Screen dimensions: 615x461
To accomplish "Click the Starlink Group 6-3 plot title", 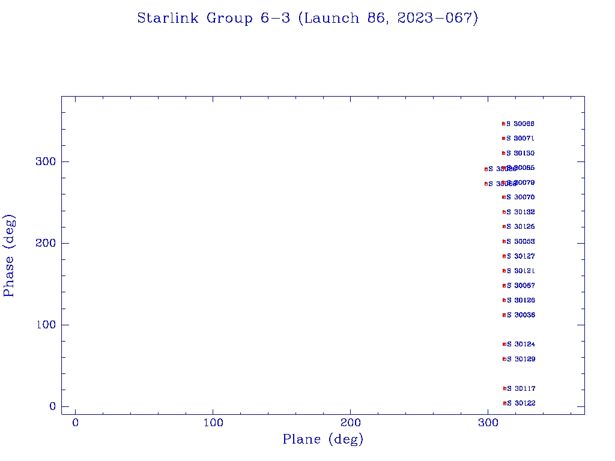I will click(x=307, y=19).
